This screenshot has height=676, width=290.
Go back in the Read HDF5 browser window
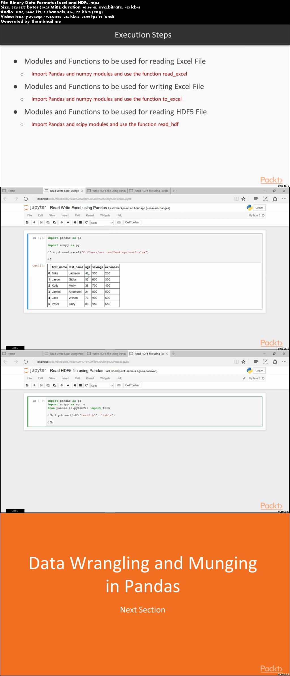click(6, 362)
